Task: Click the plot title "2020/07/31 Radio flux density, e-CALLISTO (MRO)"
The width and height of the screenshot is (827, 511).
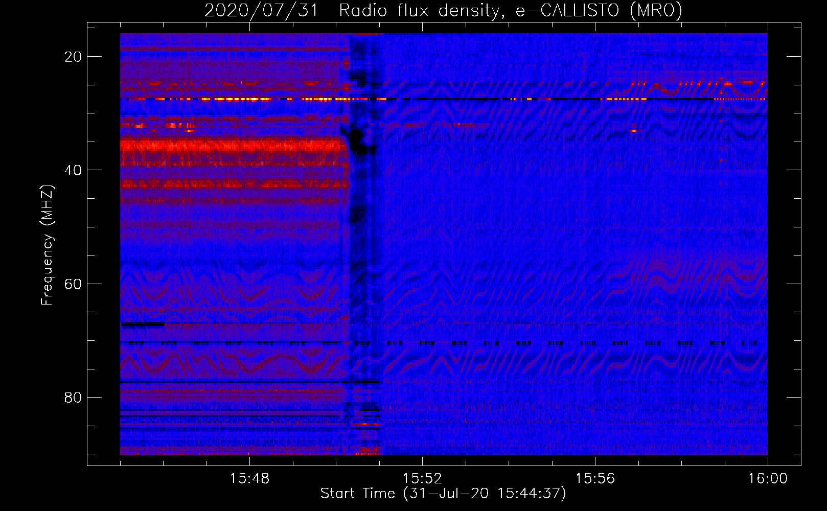Action: (443, 10)
